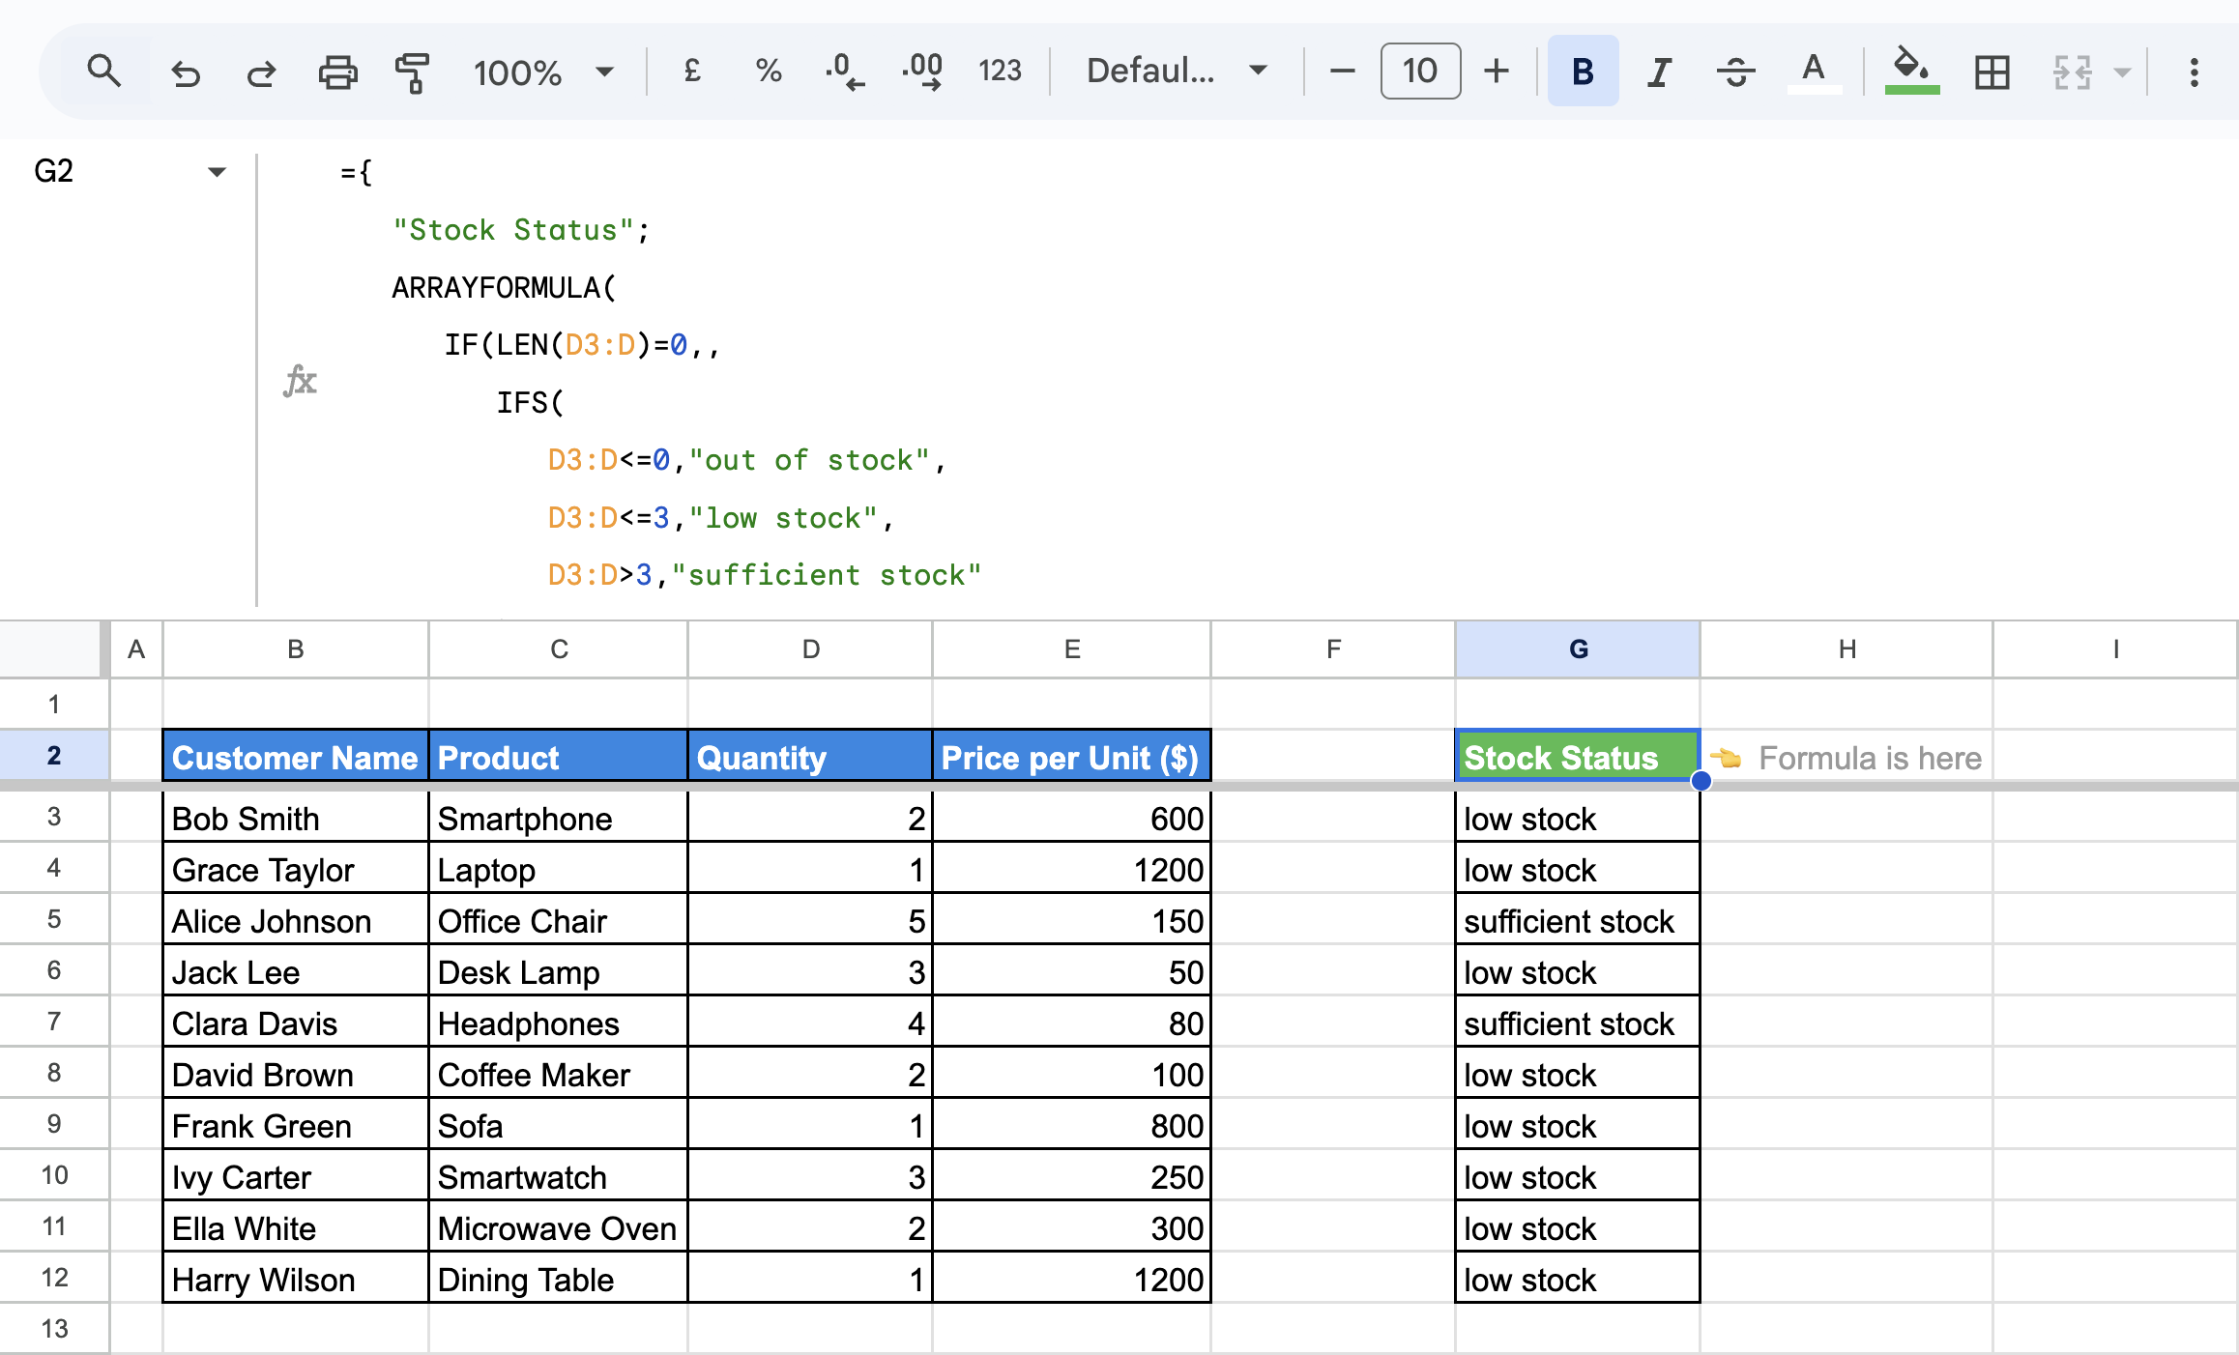Apply percent format icon
The width and height of the screenshot is (2239, 1355).
click(x=769, y=71)
